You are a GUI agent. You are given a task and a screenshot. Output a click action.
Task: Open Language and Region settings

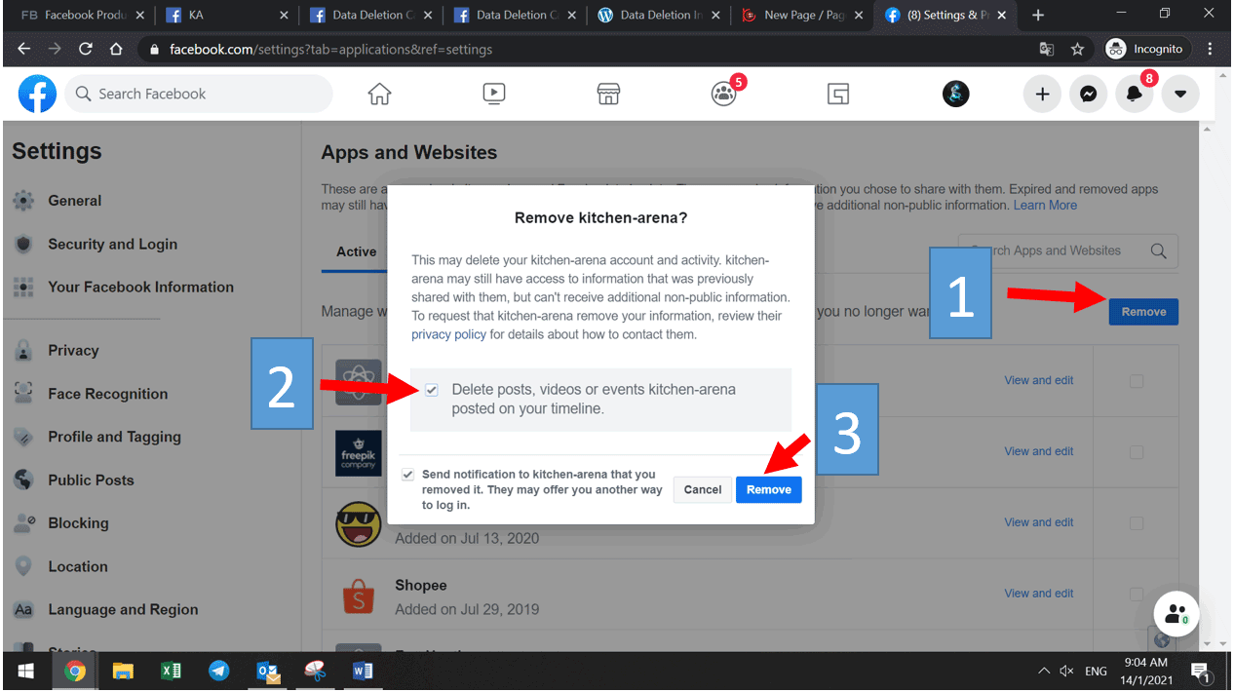coord(123,610)
